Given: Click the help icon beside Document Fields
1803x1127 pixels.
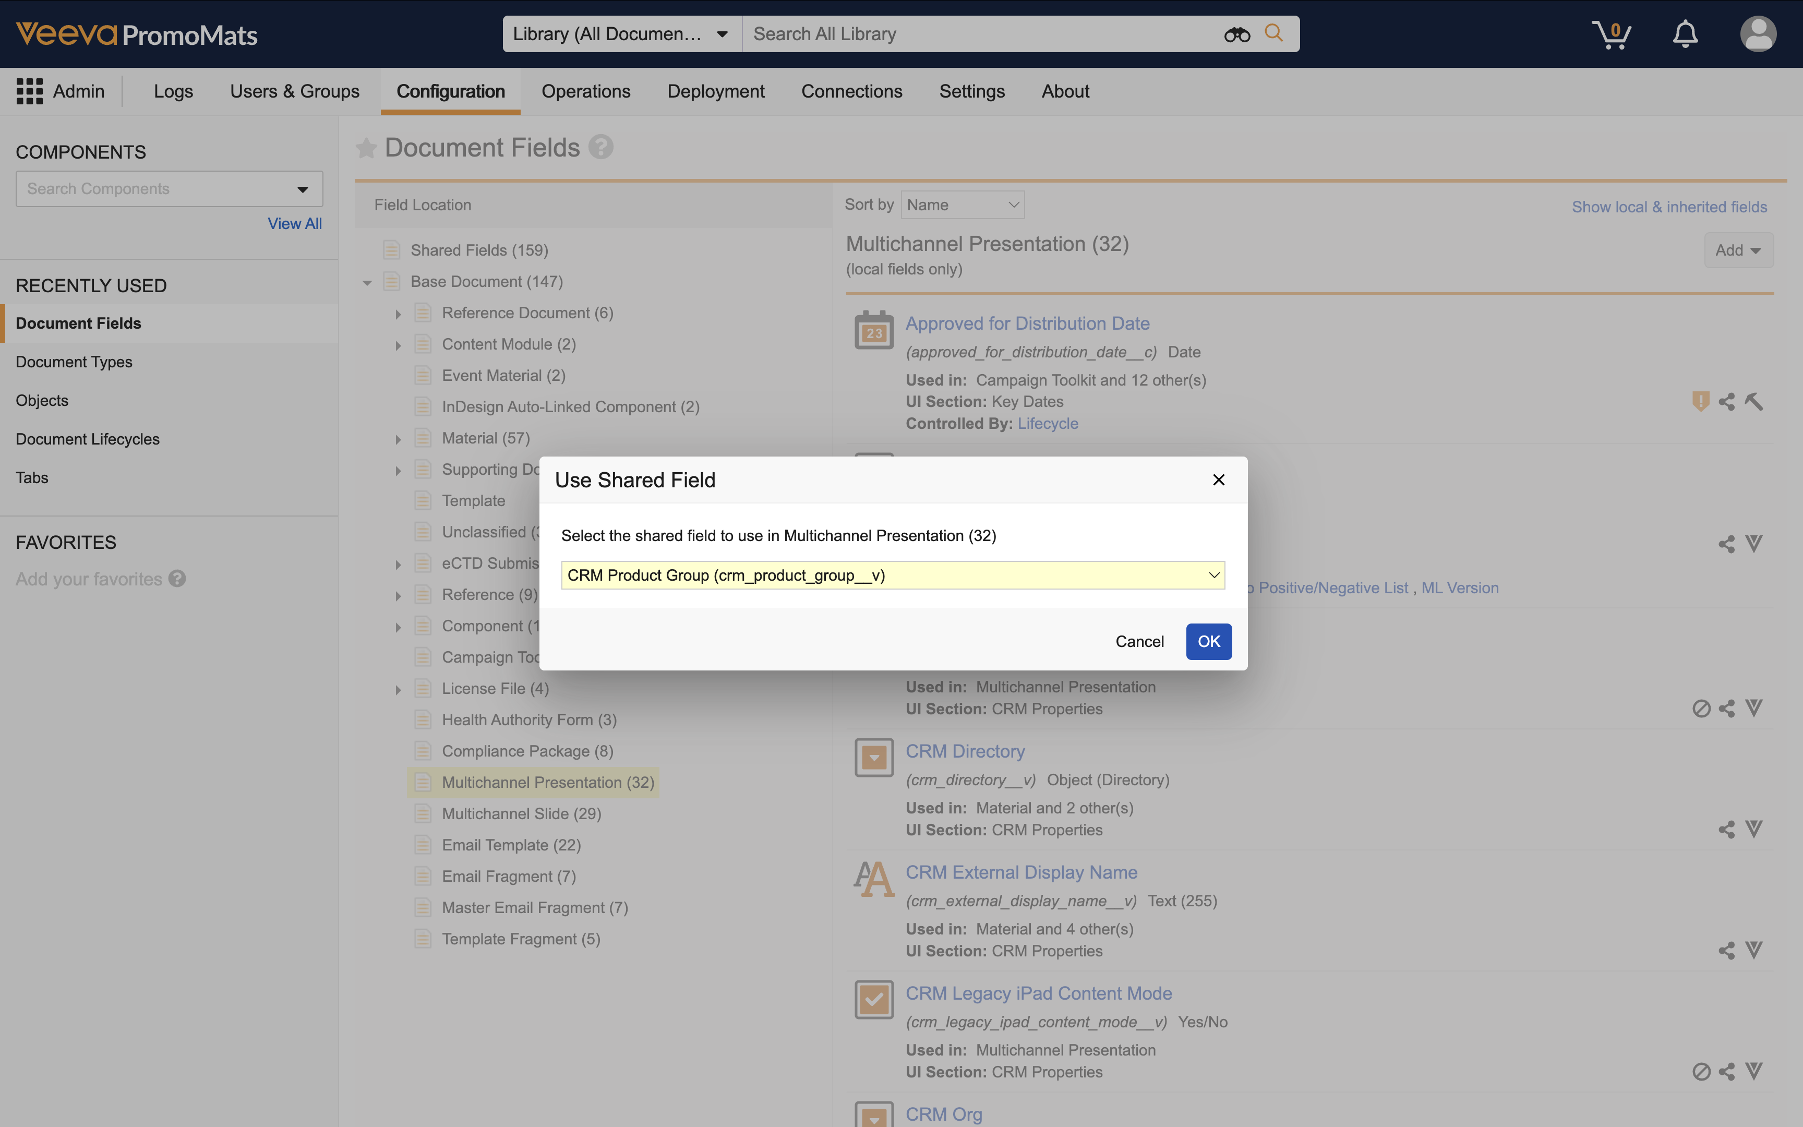Looking at the screenshot, I should (x=600, y=147).
